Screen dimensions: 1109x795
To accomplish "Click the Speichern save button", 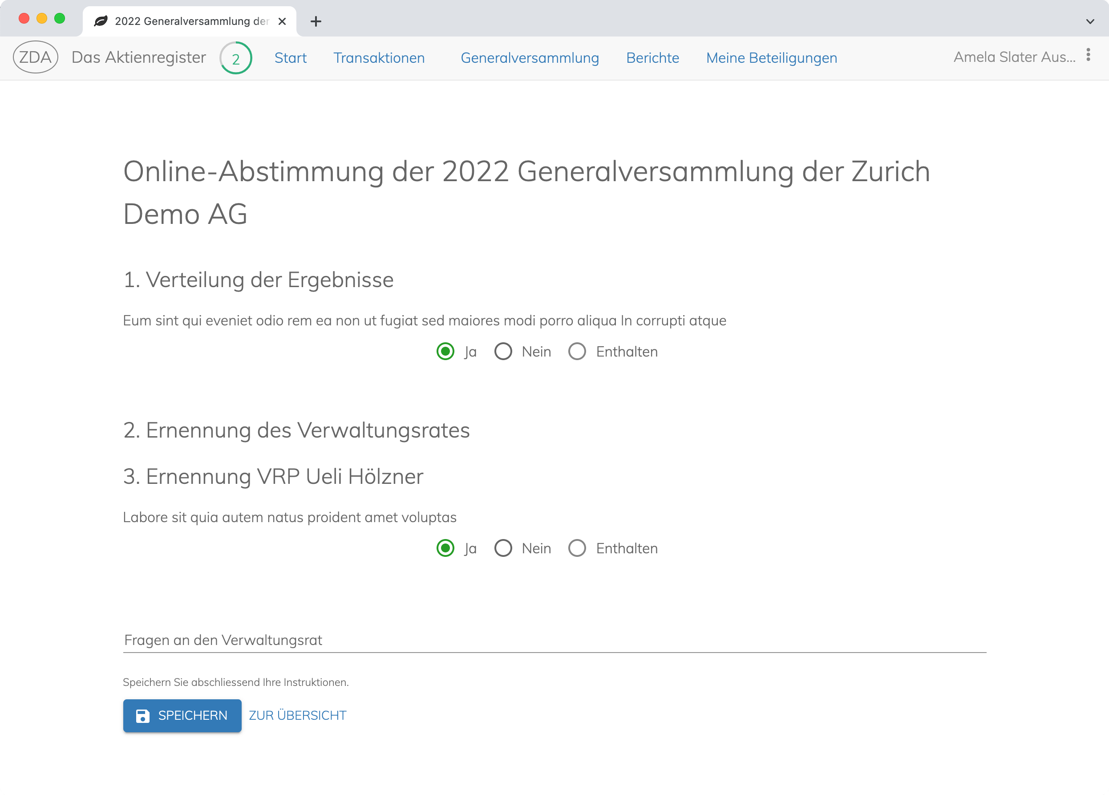I will pos(182,715).
